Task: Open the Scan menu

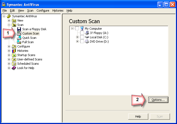Action: (30, 11)
